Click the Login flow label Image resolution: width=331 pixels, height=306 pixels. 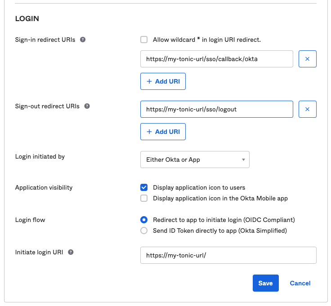30,220
